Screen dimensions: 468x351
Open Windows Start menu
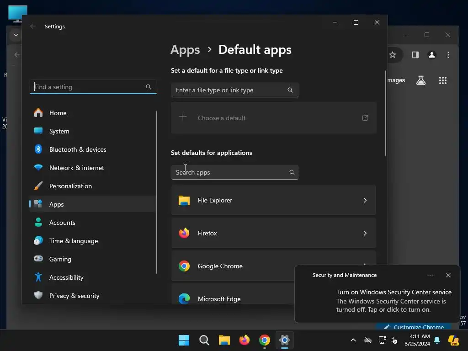coord(184,340)
